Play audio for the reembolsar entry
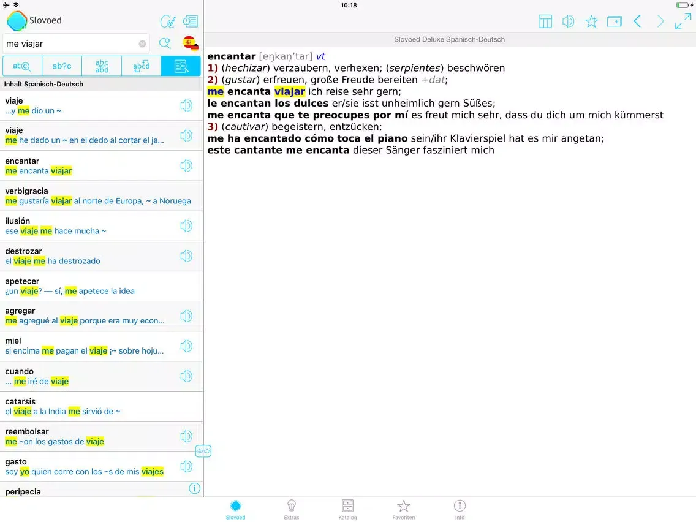This screenshot has width=696, height=522. tap(186, 436)
